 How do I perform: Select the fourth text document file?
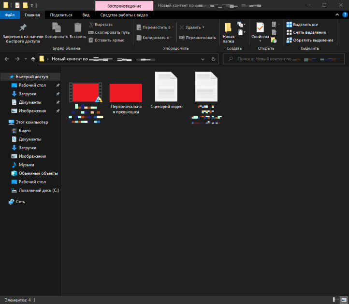coord(206,87)
